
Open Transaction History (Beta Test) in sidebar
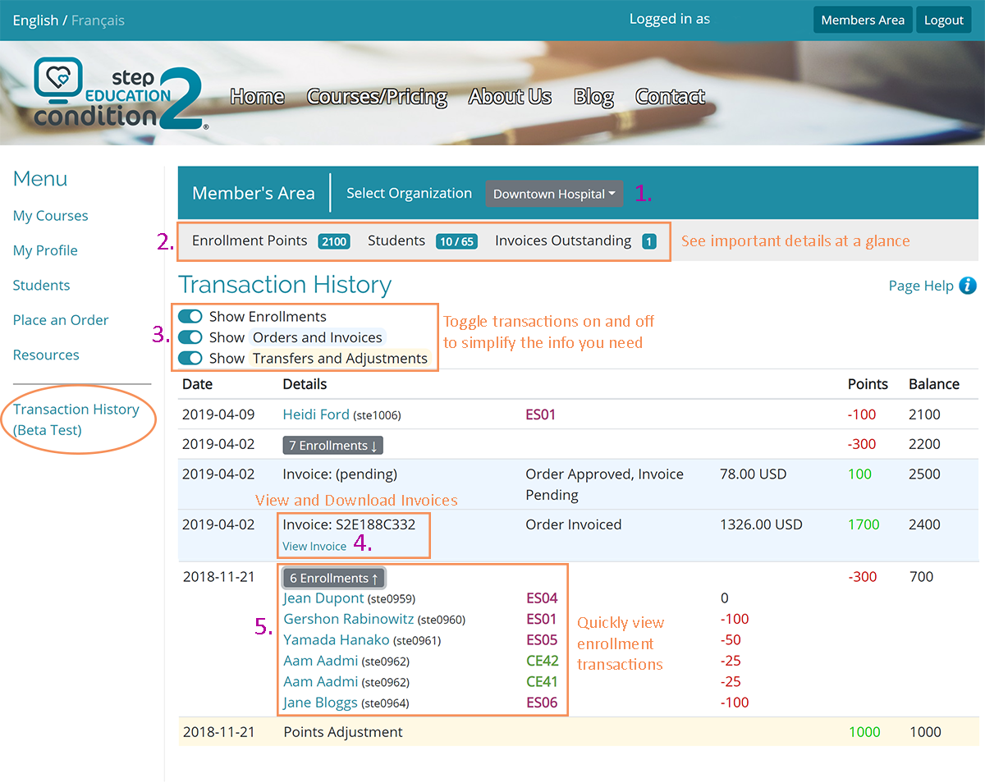[x=76, y=419]
